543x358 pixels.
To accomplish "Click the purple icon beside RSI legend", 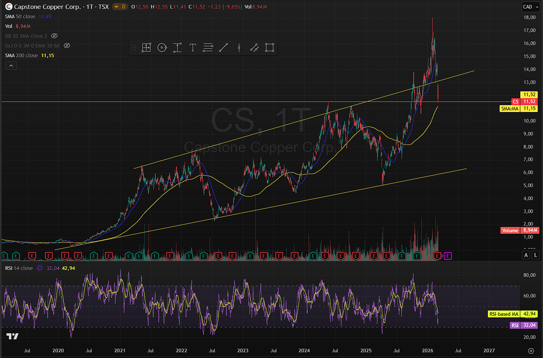I will click(x=40, y=268).
